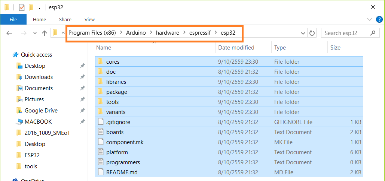The height and width of the screenshot is (181, 385).
Task: Expand chevron after hardware breadcrumb
Action: [184, 33]
